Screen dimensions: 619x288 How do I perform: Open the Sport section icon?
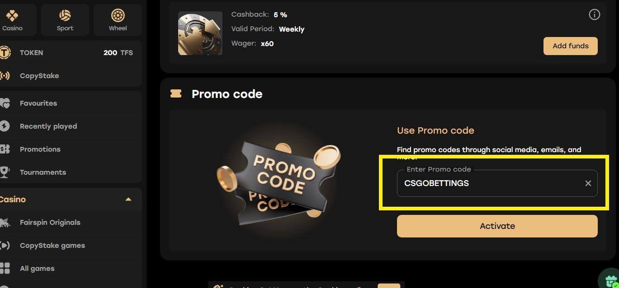pos(65,16)
